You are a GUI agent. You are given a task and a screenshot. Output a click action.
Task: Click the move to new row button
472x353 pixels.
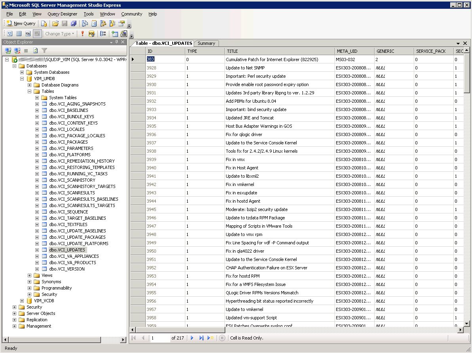click(210, 338)
